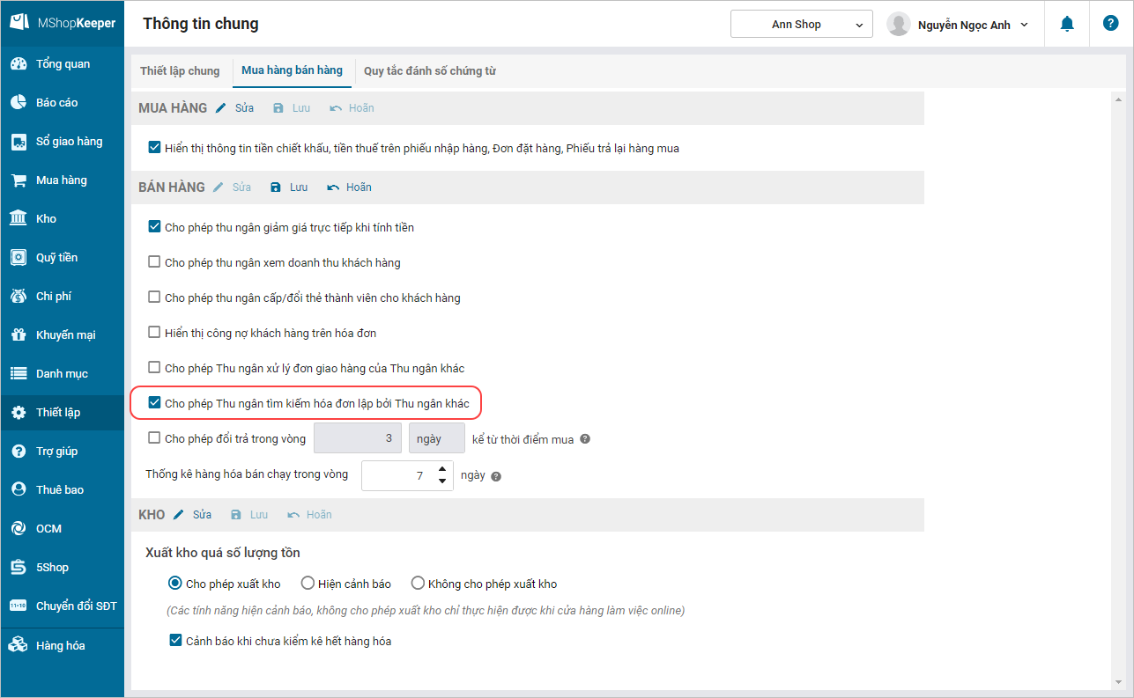Decrease best-selling days with down arrow

tap(442, 482)
